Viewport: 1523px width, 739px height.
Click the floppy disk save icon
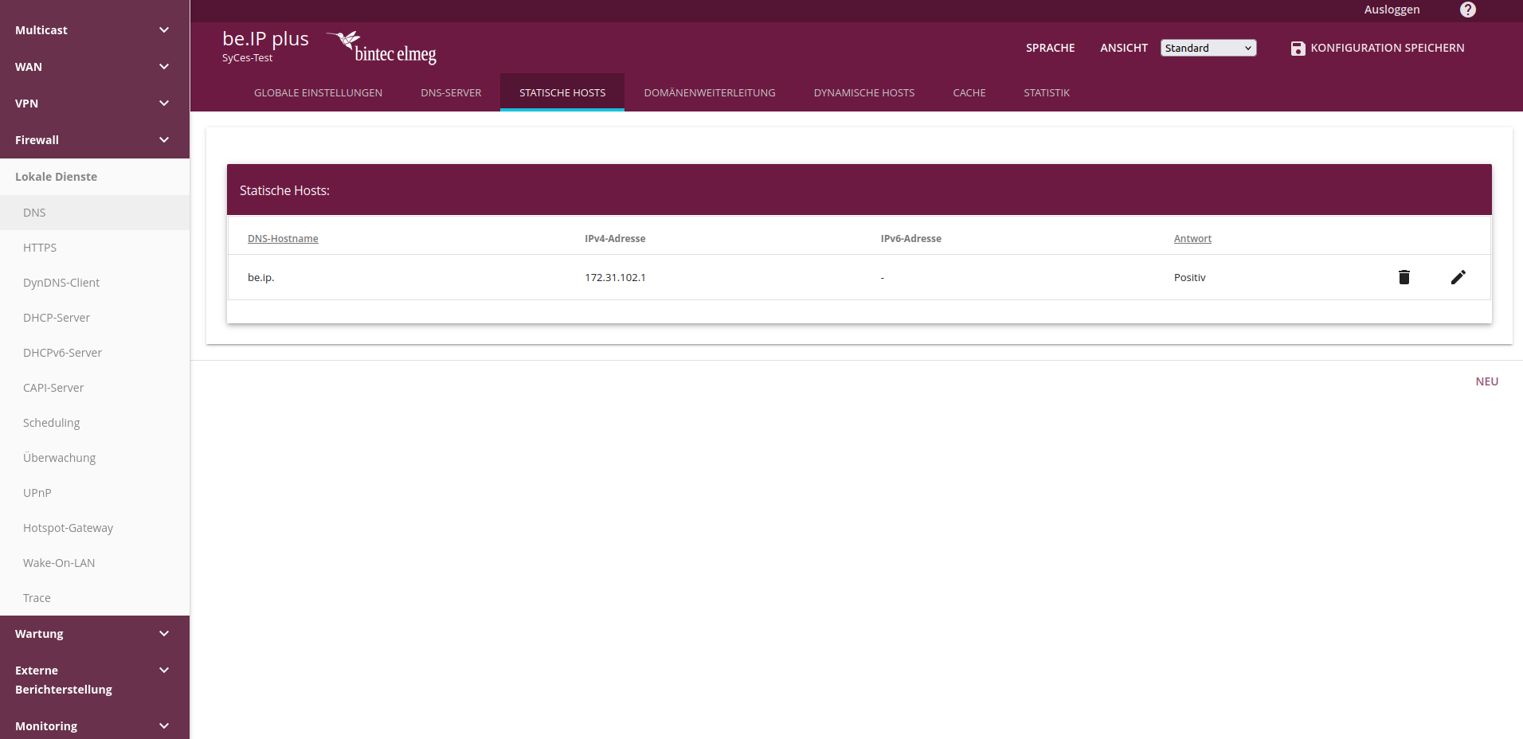pos(1298,49)
